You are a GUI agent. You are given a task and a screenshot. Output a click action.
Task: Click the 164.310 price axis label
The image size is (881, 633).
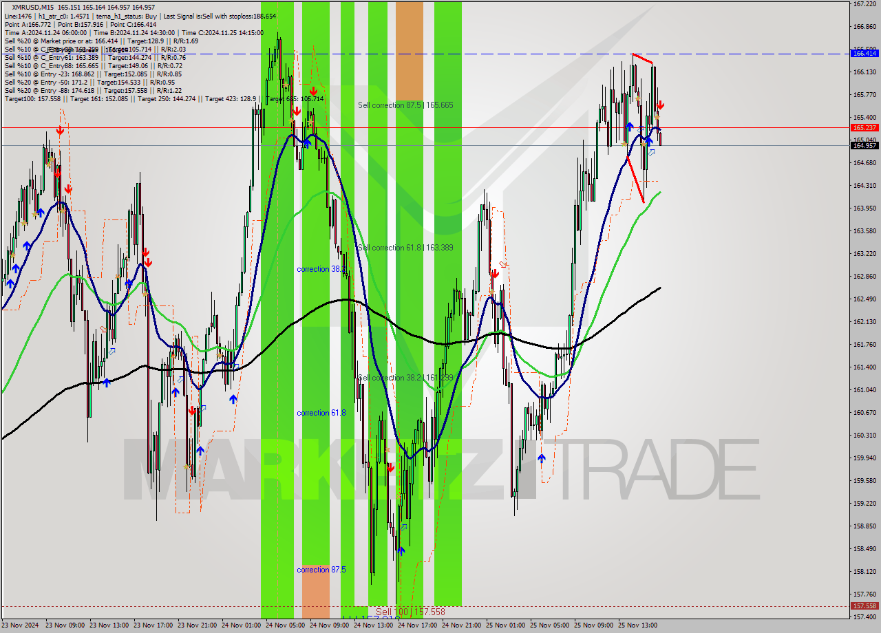pos(864,185)
